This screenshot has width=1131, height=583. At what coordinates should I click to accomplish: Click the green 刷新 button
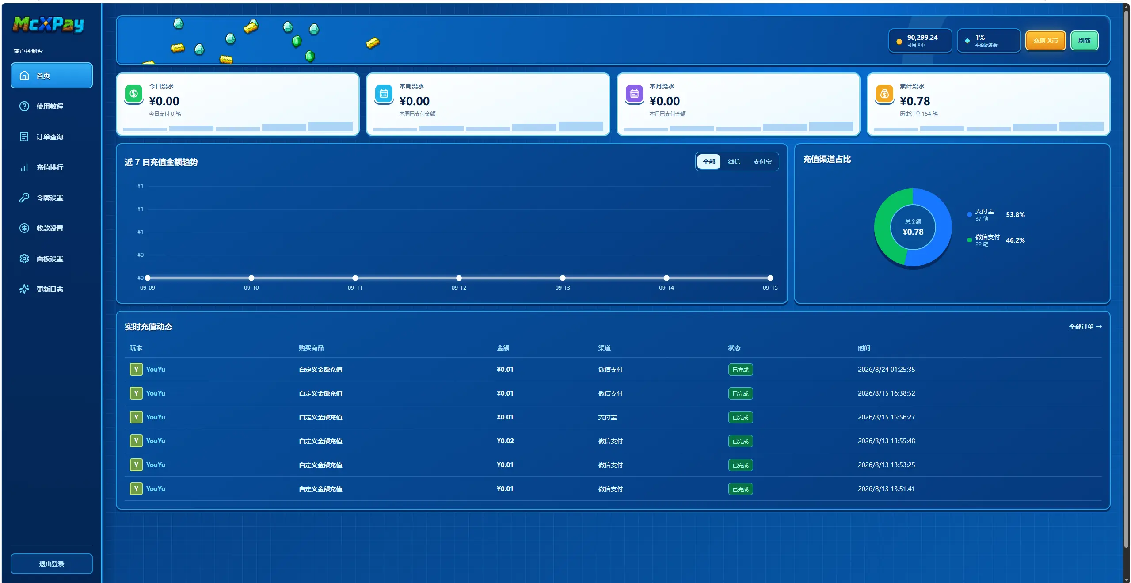click(x=1084, y=41)
